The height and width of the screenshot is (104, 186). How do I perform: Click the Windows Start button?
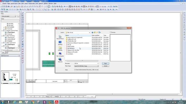coord(3,102)
